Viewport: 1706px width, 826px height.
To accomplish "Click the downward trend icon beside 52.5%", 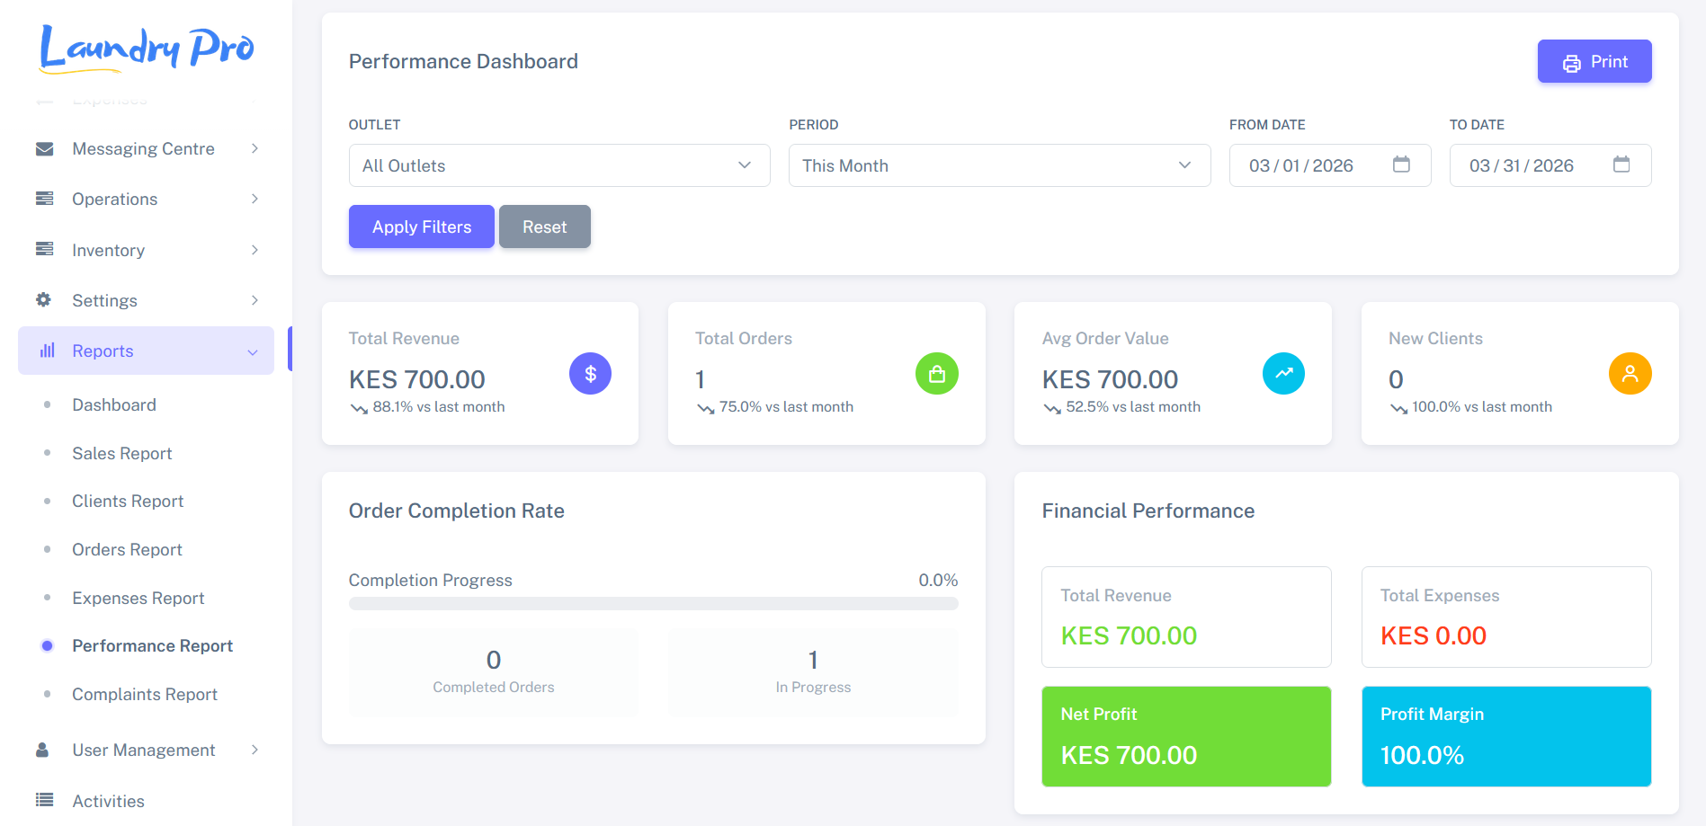I will (x=1052, y=408).
